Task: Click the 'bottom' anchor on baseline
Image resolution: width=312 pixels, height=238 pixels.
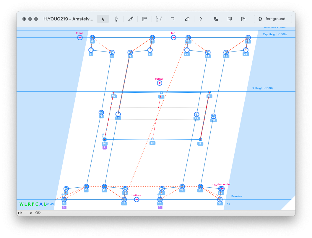Action: click(x=136, y=200)
